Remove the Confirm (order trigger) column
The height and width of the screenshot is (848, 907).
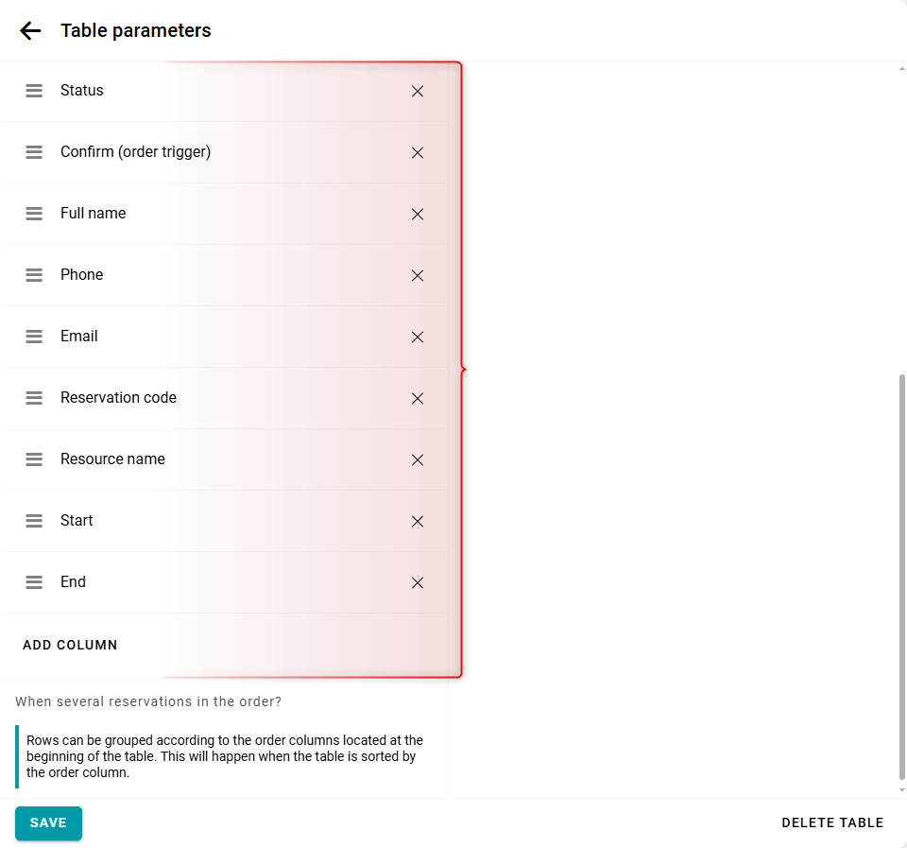(418, 152)
